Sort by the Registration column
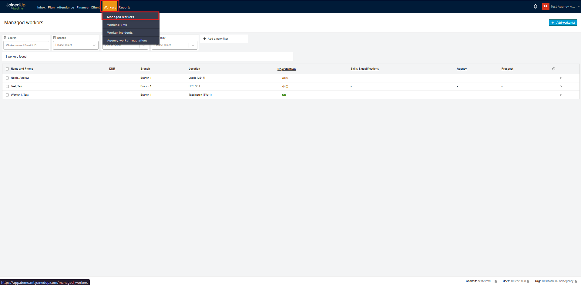This screenshot has height=285, width=581. pos(286,69)
